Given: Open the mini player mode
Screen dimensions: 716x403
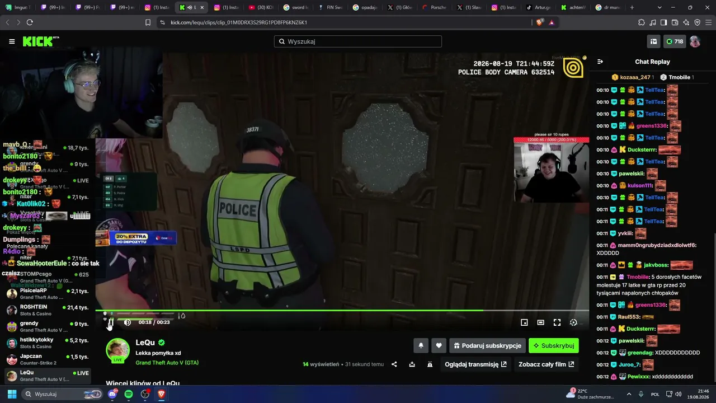Looking at the screenshot, I should (524, 322).
